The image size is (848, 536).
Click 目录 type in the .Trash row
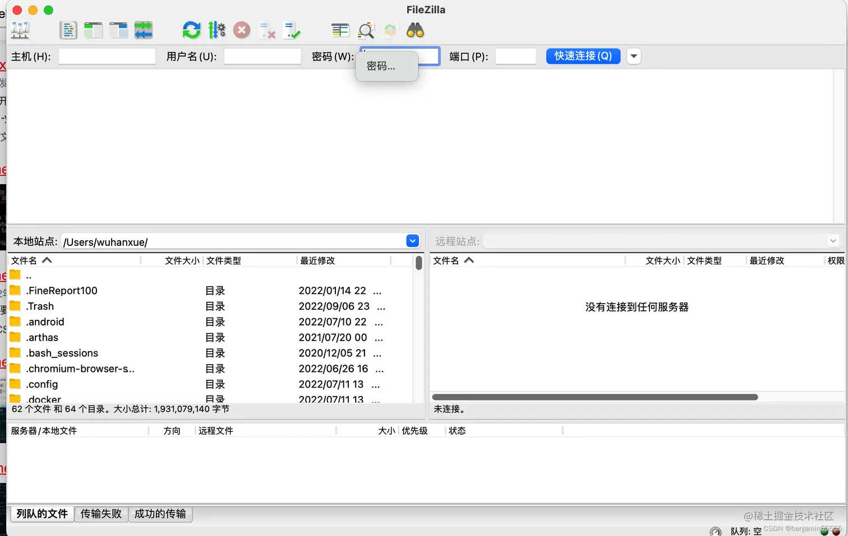(x=215, y=306)
